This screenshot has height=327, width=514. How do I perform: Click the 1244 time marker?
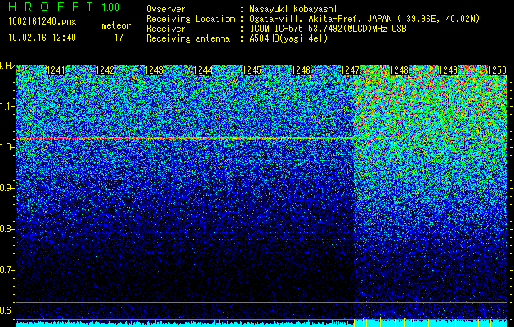203,70
